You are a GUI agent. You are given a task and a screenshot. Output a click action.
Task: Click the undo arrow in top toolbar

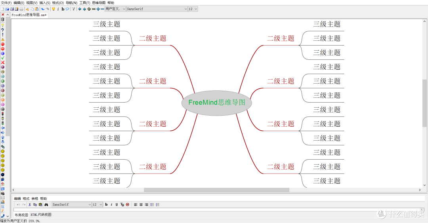[43, 9]
